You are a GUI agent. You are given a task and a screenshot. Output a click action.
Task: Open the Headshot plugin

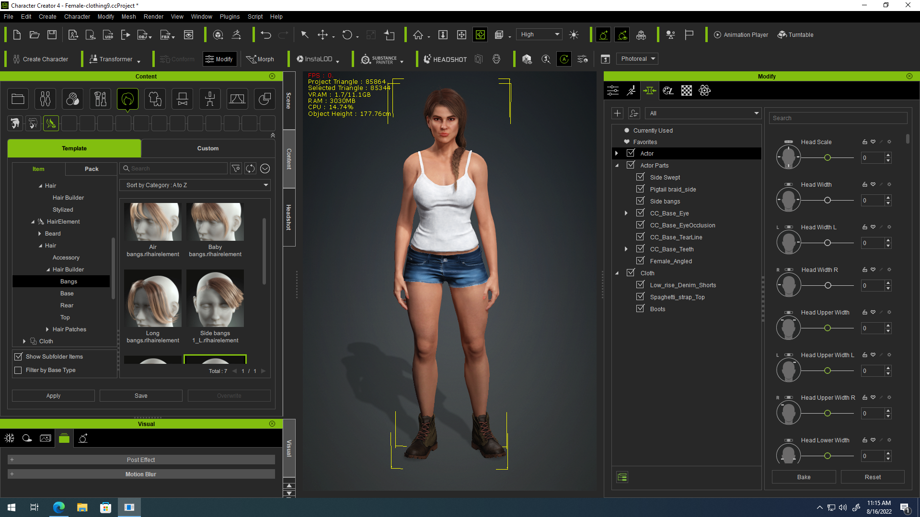tap(445, 59)
